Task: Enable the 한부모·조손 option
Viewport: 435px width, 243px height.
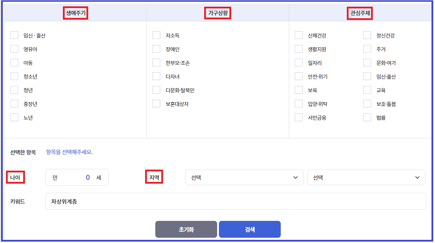Action: [156, 63]
